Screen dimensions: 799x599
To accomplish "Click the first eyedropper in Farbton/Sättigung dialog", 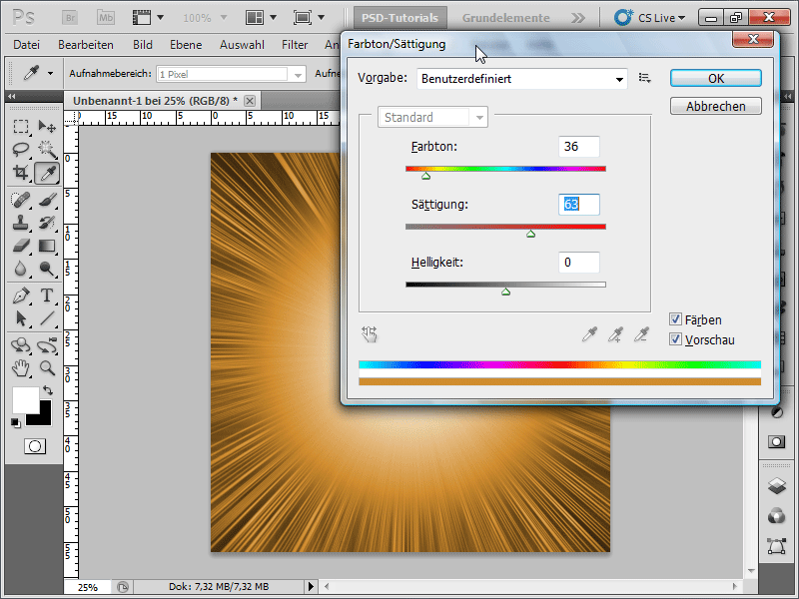I will click(589, 334).
